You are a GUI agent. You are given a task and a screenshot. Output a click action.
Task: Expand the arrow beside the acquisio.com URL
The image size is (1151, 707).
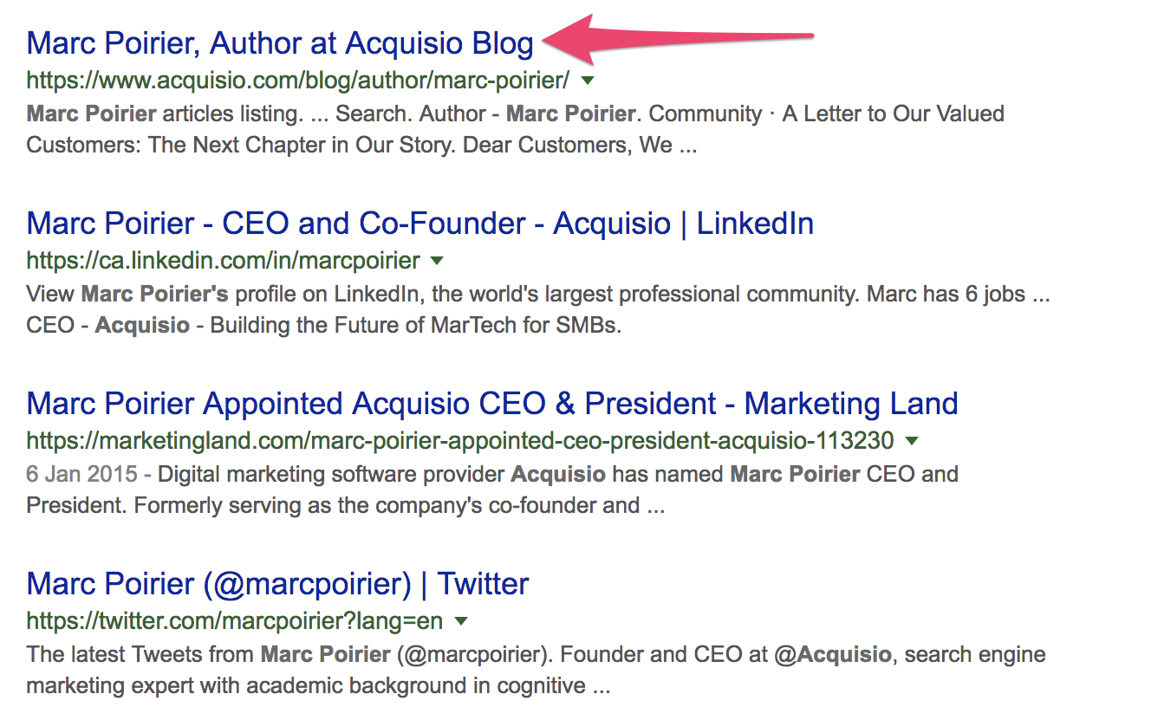[587, 81]
